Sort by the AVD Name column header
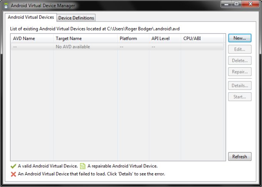The height and width of the screenshot is (187, 262). pos(32,38)
